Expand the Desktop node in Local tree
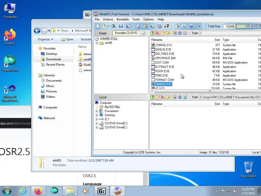The height and width of the screenshot is (196, 261). [x=97, y=115]
